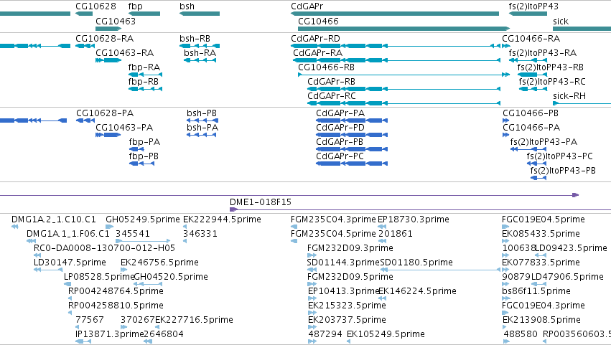Click the CG10463-PA protein glyph

coord(108,135)
